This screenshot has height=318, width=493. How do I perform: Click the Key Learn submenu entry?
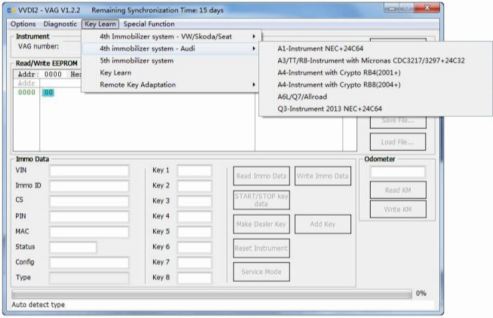pyautogui.click(x=171, y=73)
